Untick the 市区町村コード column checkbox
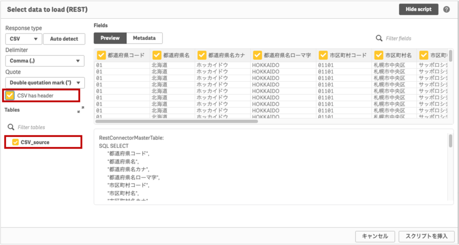The image size is (459, 245). point(323,55)
